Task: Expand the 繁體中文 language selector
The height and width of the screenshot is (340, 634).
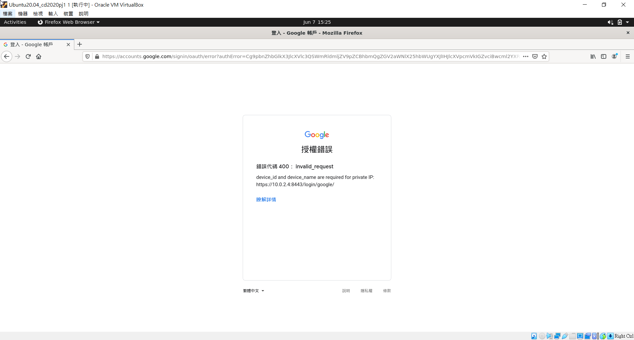Action: (254, 291)
